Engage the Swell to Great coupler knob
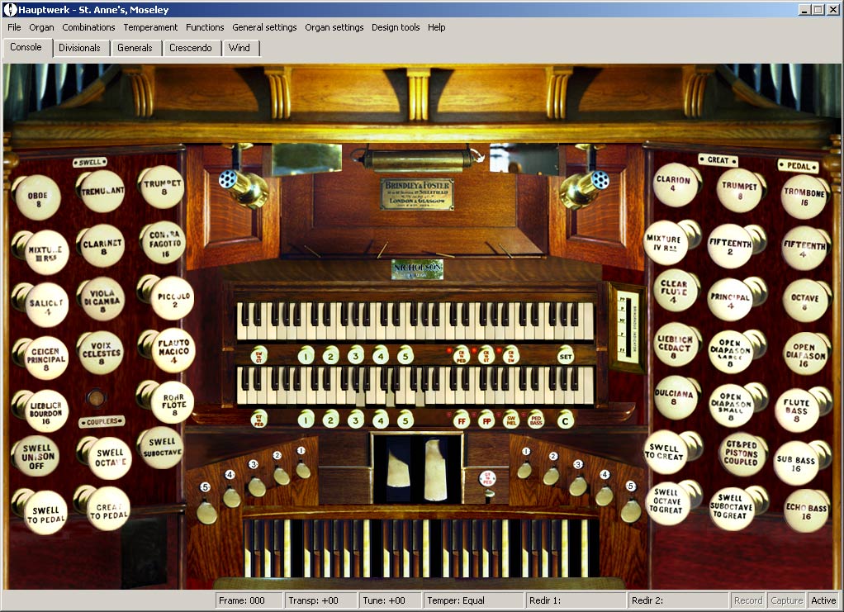The height and width of the screenshot is (612, 844). click(x=666, y=452)
